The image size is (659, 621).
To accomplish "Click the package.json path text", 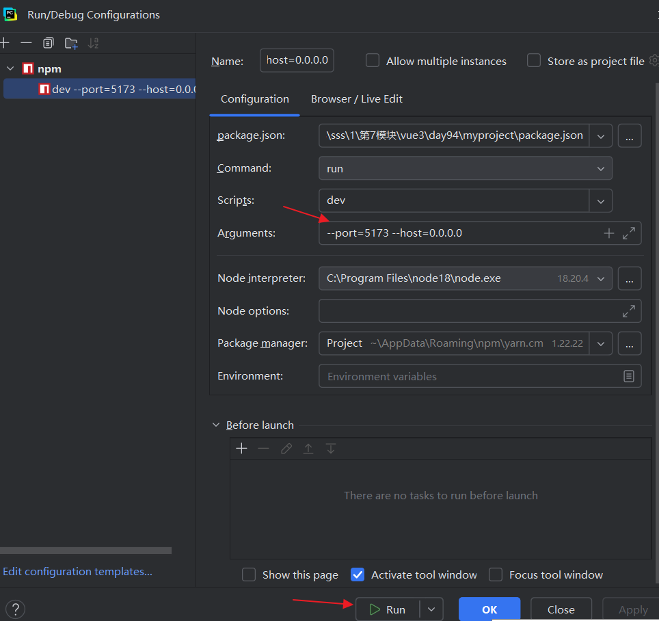I will (455, 136).
